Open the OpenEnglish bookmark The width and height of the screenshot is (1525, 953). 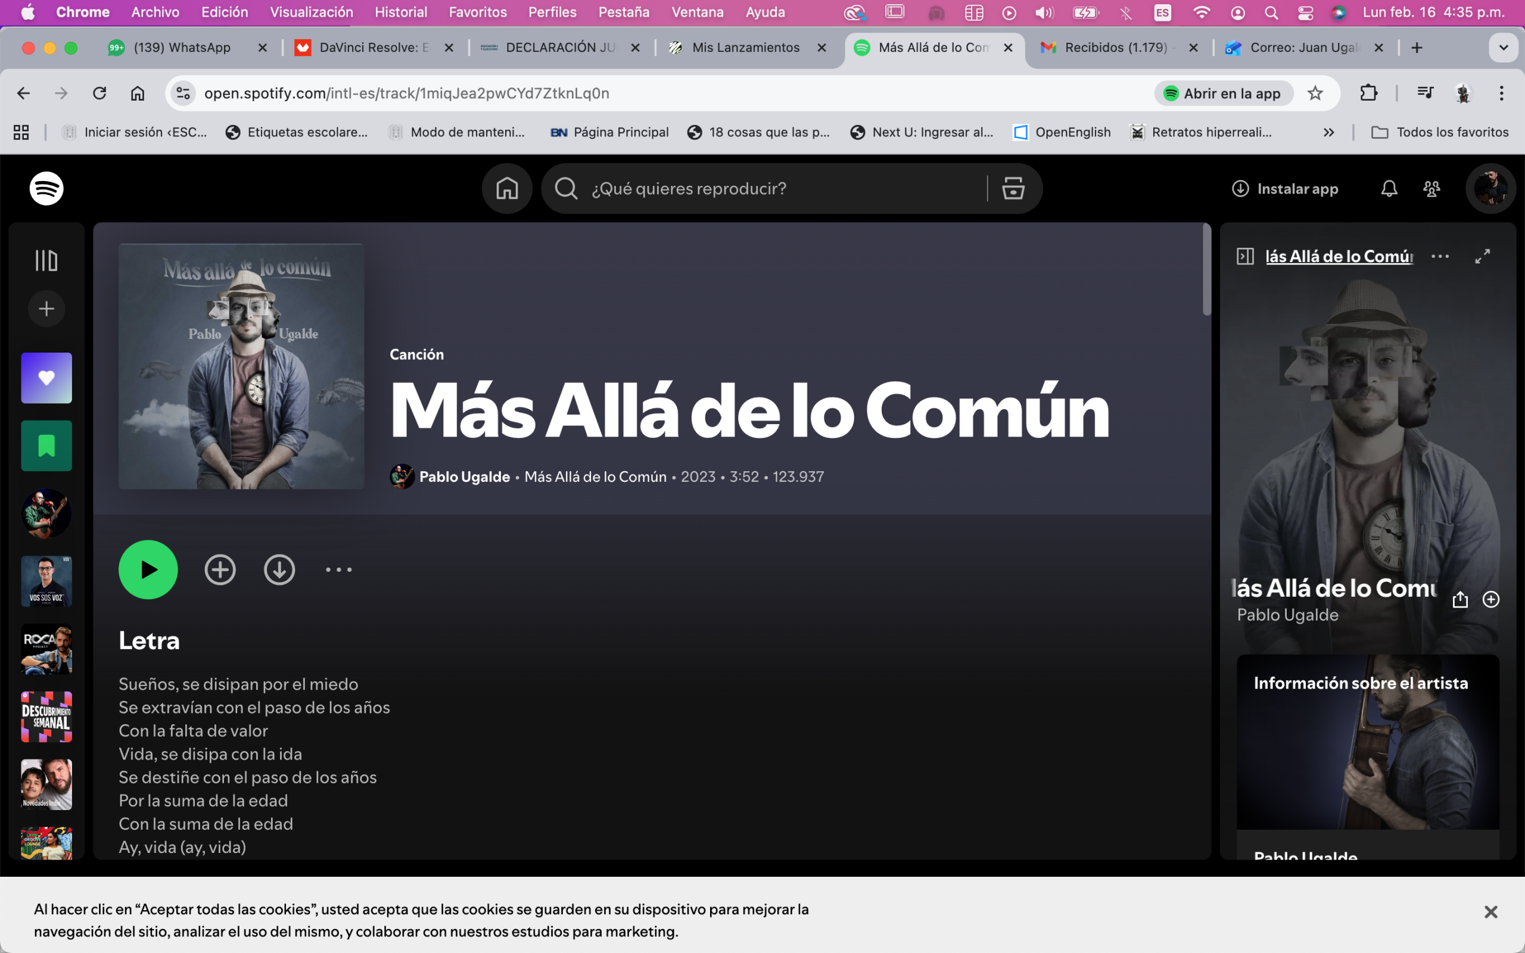pyautogui.click(x=1062, y=132)
